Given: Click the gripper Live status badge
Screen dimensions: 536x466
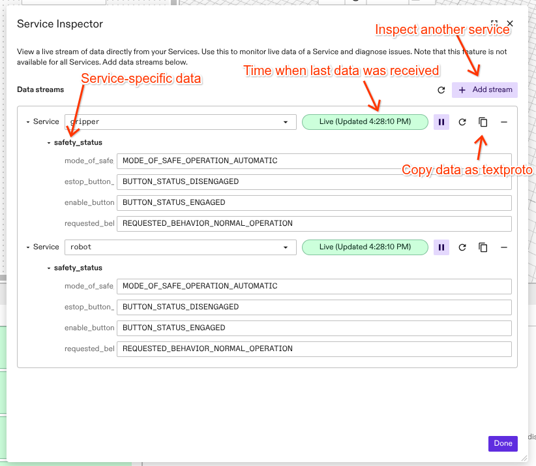Looking at the screenshot, I should point(365,122).
